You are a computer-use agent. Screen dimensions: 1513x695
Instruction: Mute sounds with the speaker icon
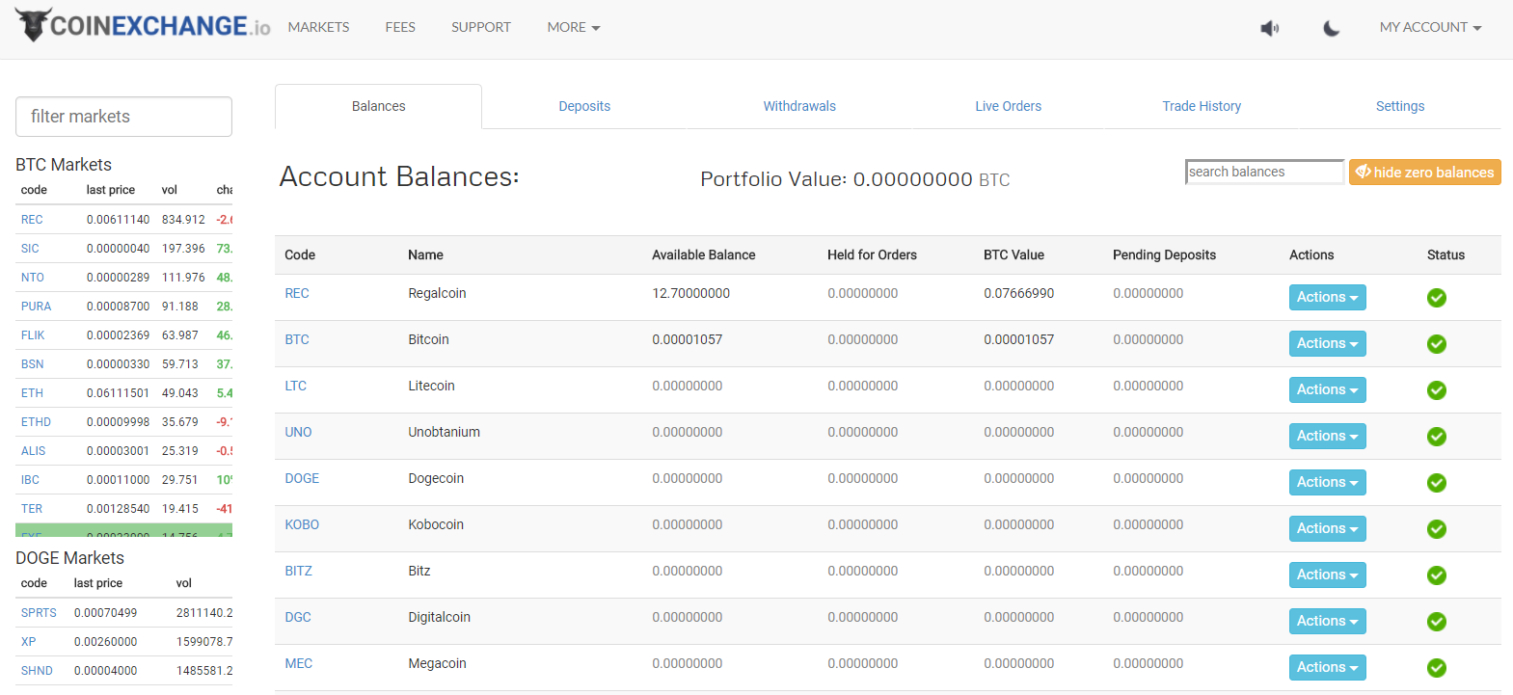pyautogui.click(x=1269, y=28)
